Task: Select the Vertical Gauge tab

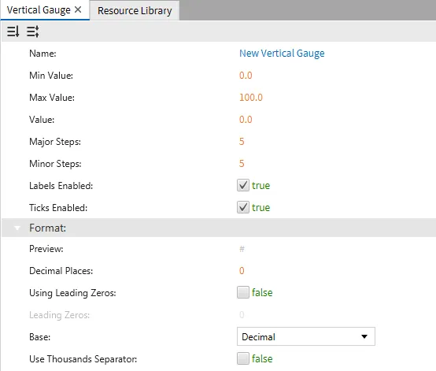Action: click(39, 10)
